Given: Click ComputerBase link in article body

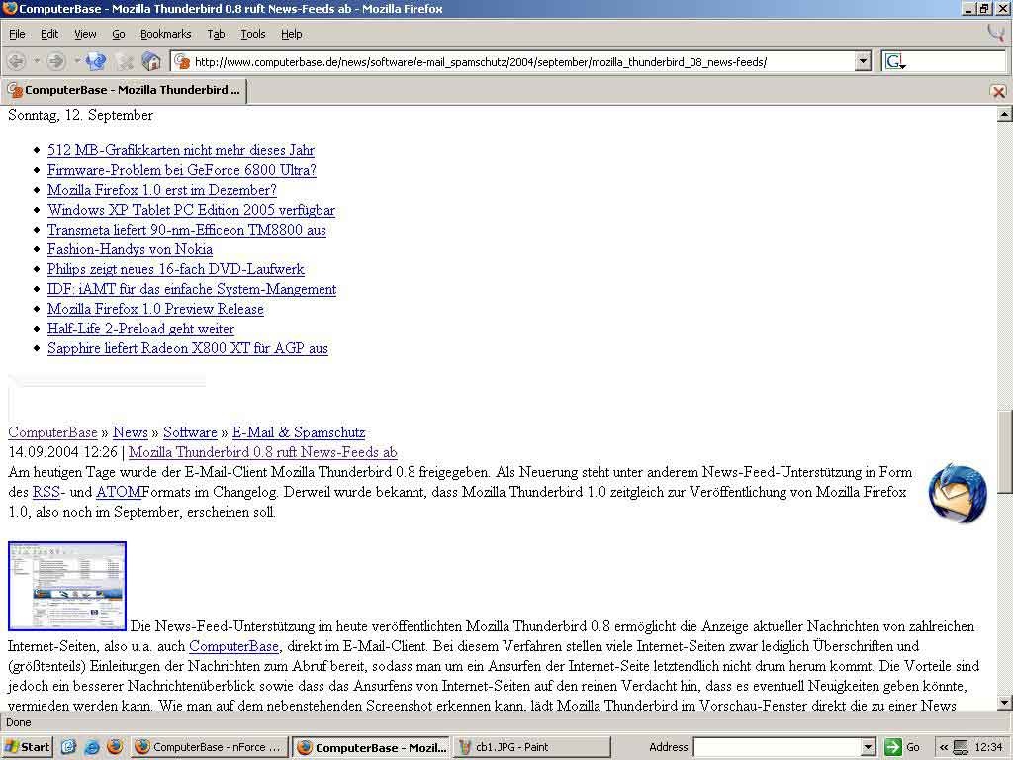Looking at the screenshot, I should coord(233,646).
